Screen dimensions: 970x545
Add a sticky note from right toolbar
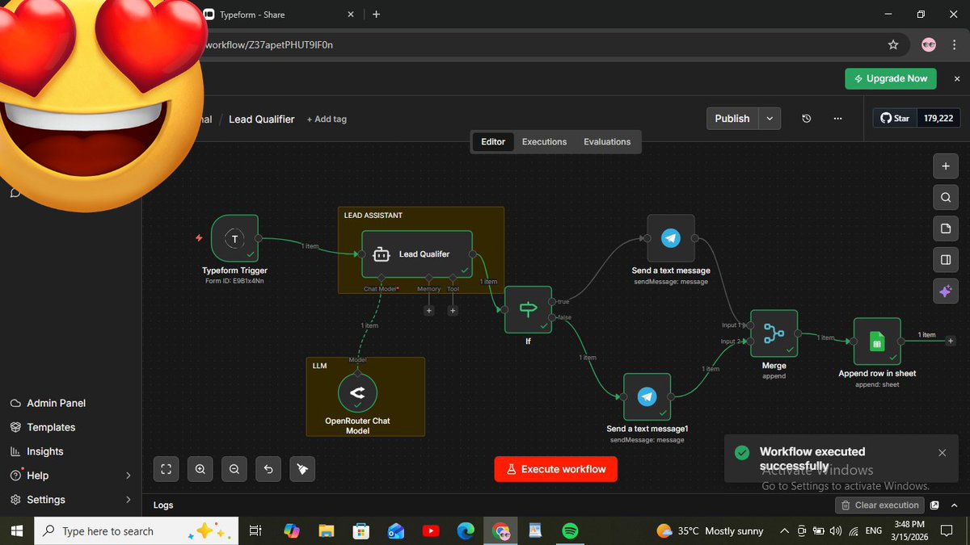(x=945, y=228)
